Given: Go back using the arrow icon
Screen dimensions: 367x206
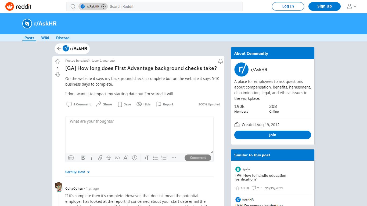Looking at the screenshot, I should click(x=59, y=49).
